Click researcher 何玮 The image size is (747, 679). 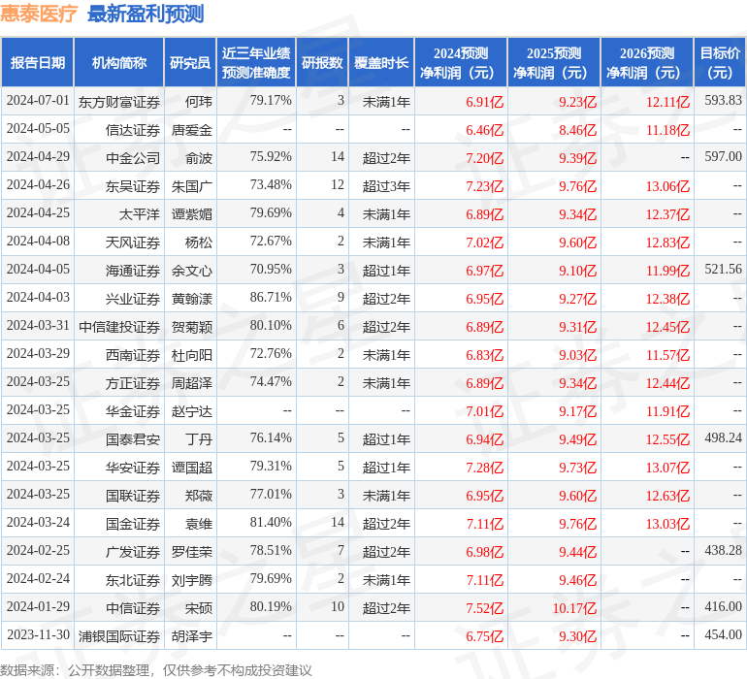(x=199, y=102)
